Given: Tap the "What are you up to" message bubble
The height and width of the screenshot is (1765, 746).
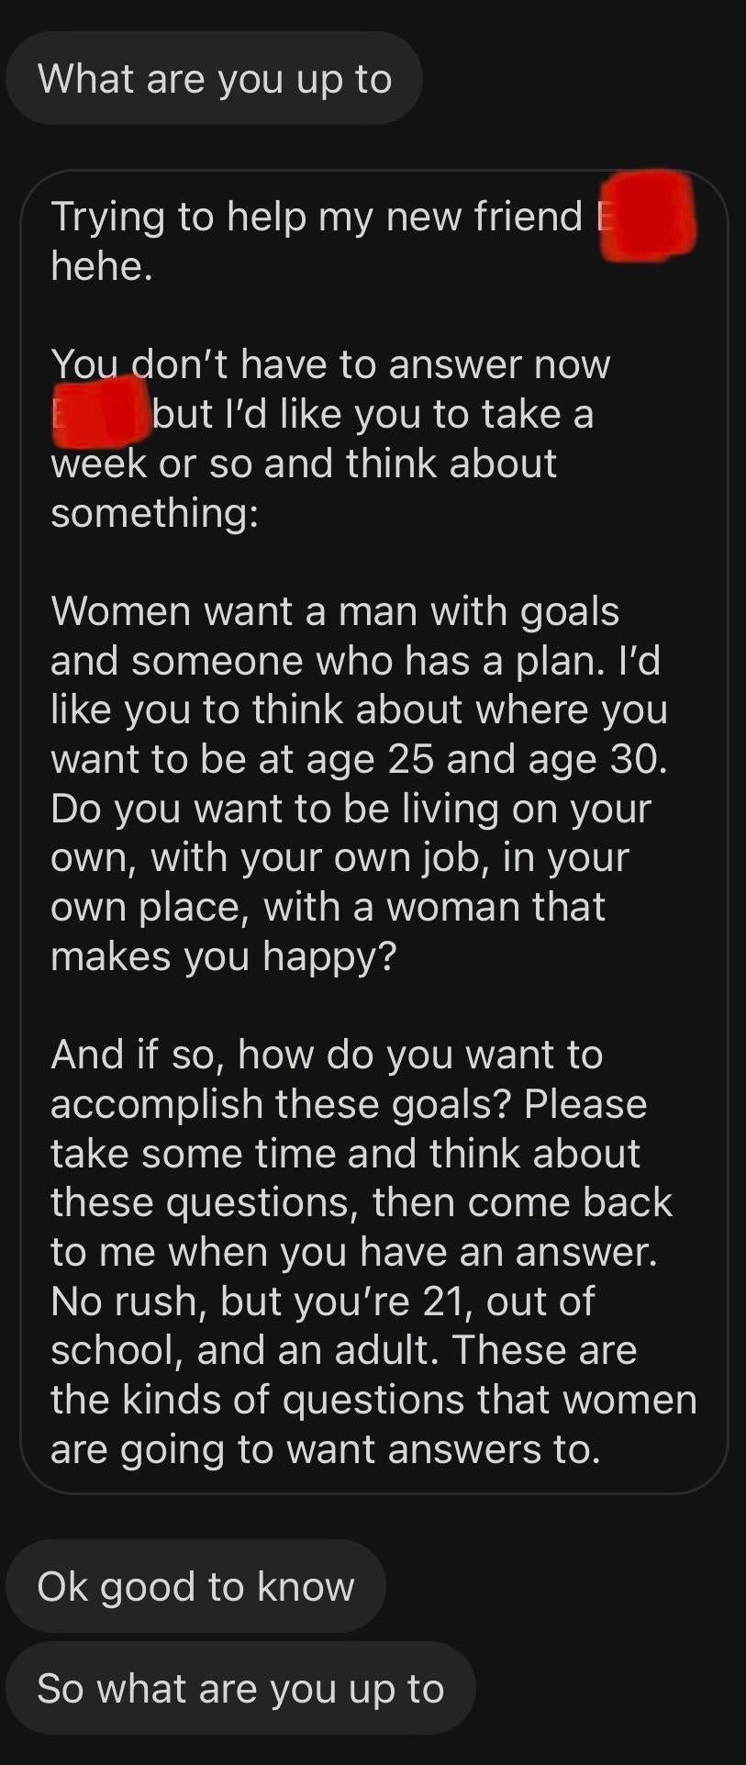Looking at the screenshot, I should 214,79.
